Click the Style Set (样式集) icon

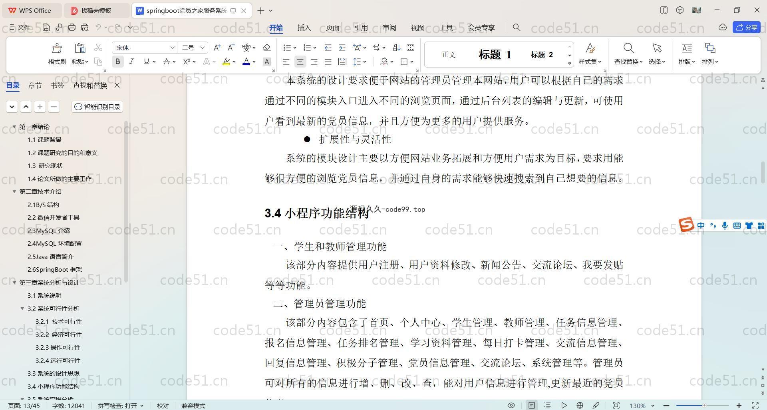tap(590, 48)
